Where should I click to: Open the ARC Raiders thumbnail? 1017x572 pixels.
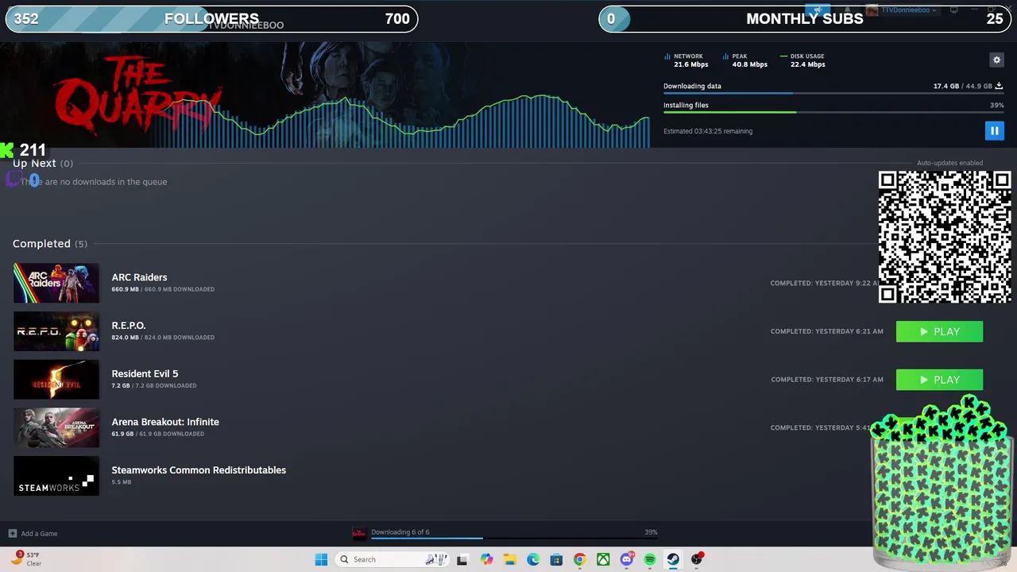click(56, 283)
